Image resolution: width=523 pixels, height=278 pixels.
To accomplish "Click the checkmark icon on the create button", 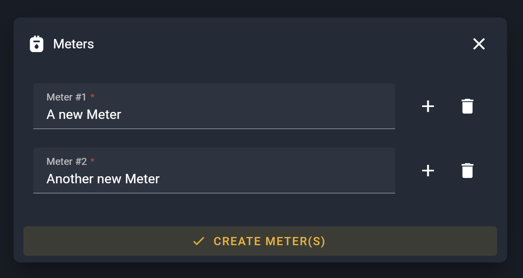I will tap(199, 241).
